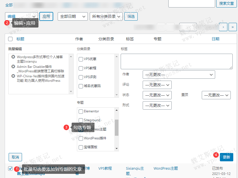Open the 作者 no-change dropdown
238x178 pixels.
coord(179,75)
